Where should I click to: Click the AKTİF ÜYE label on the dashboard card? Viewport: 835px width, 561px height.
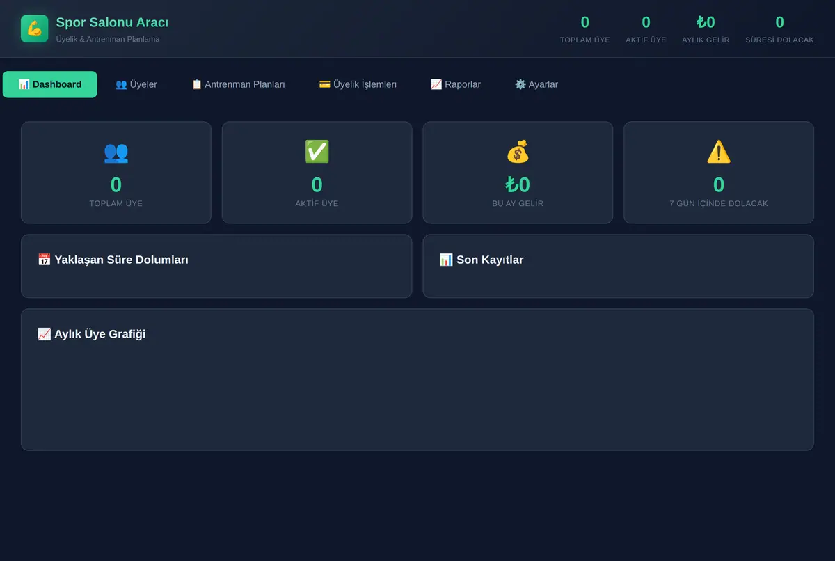(x=317, y=203)
